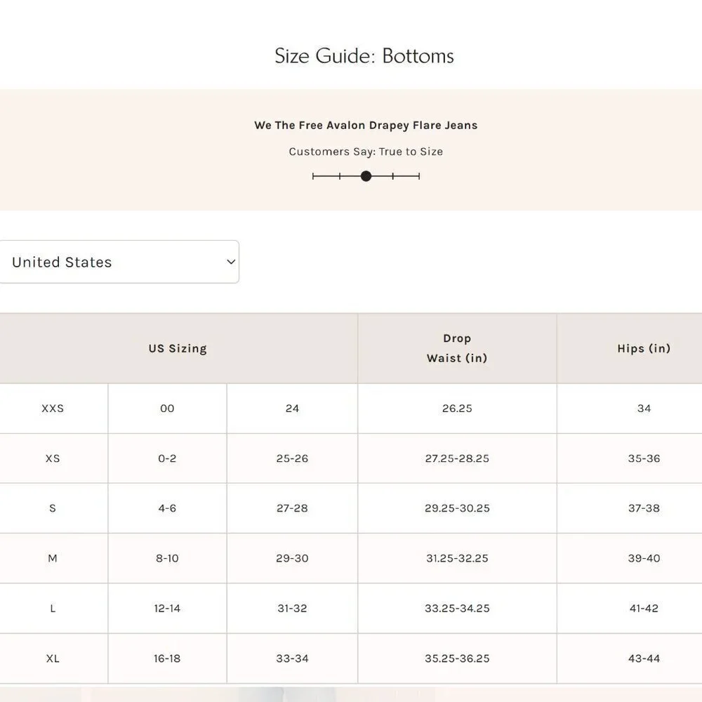Click the M size label cell

pos(53,558)
